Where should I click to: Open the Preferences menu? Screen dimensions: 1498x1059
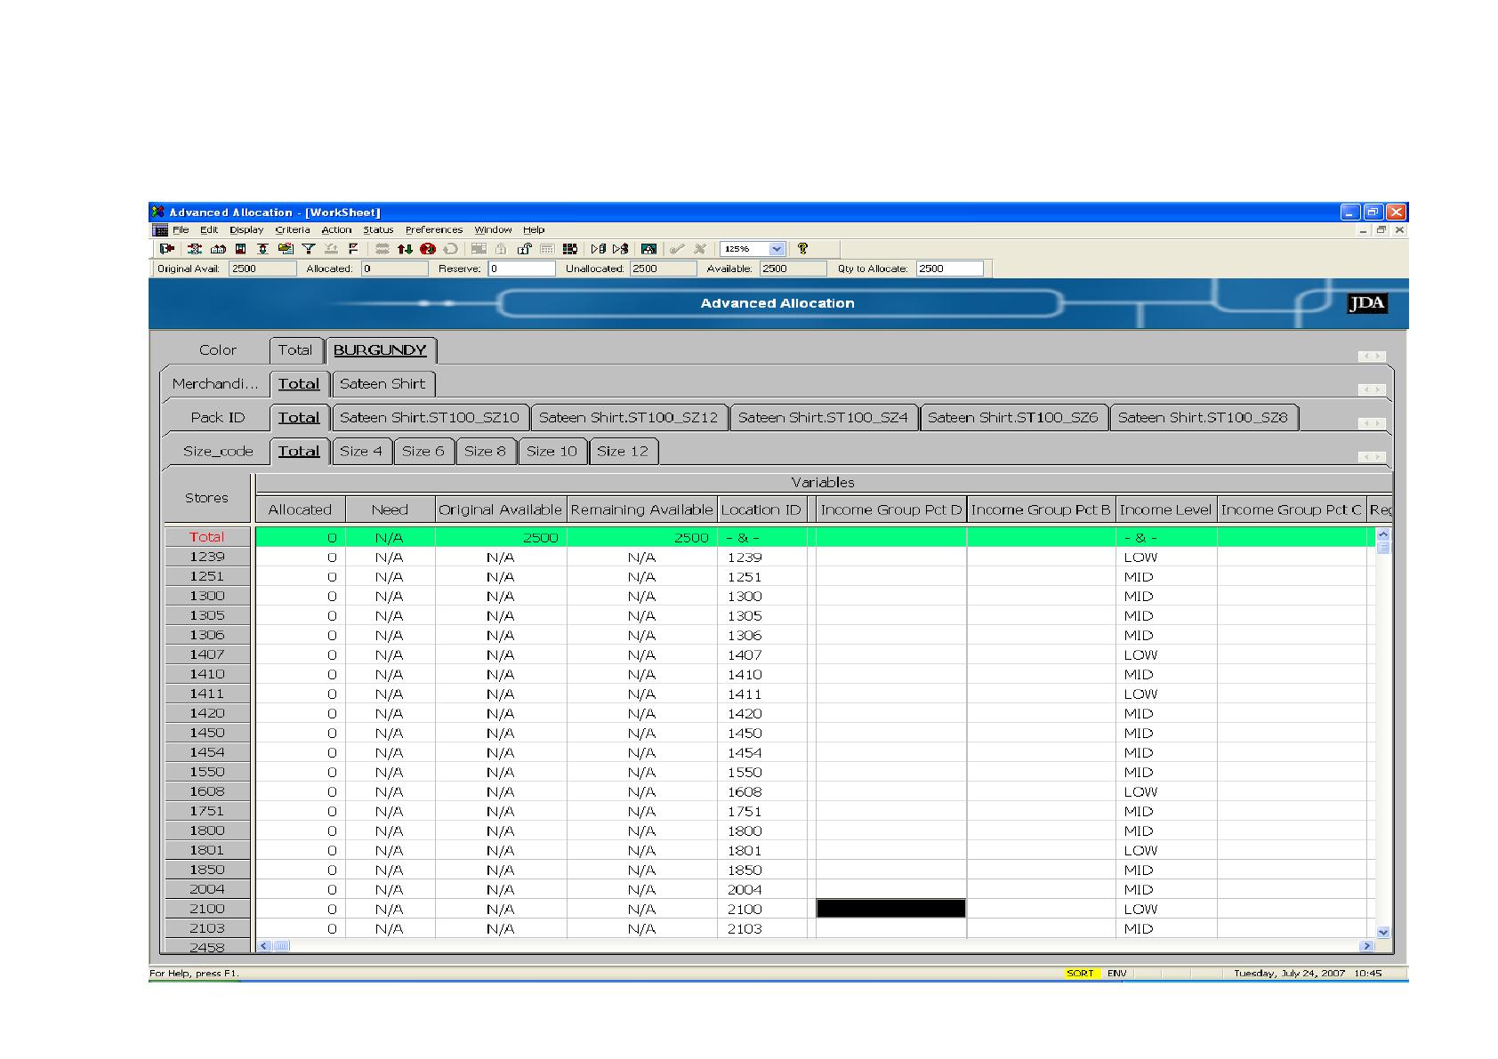point(434,229)
